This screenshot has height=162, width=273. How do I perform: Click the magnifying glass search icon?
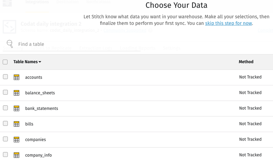[x=10, y=44]
